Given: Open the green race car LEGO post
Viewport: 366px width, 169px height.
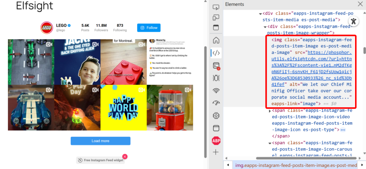Looking at the screenshot, I should point(31,62).
